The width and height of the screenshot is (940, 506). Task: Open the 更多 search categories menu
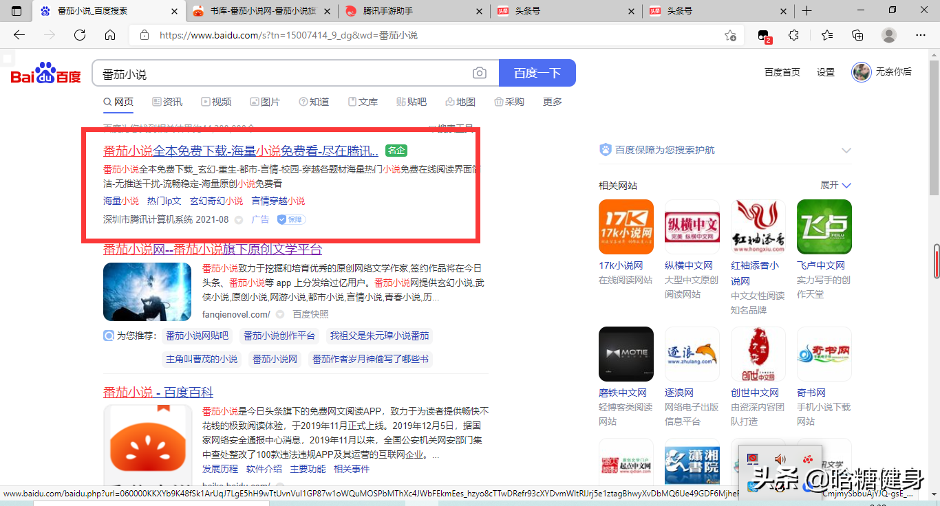(x=553, y=102)
